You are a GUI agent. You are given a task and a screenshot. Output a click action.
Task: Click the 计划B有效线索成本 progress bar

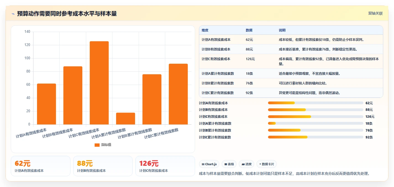click(x=316, y=110)
